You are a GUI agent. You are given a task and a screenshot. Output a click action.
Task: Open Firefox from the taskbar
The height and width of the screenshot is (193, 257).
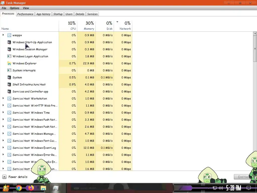point(31,188)
